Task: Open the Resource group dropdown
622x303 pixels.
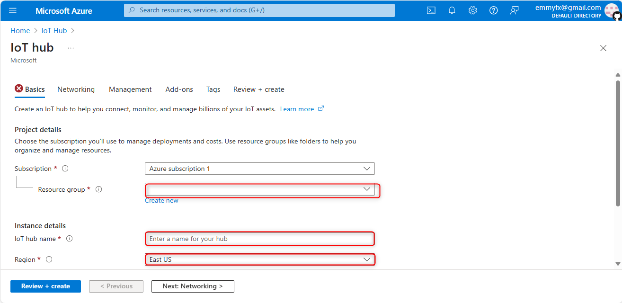Action: coord(259,189)
